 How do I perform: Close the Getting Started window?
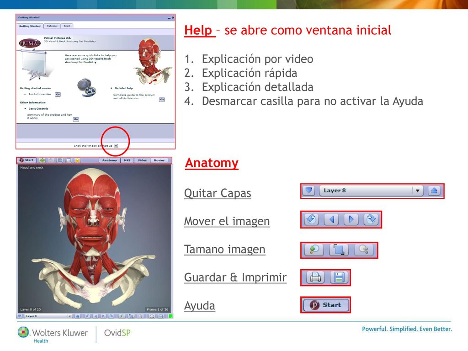[x=173, y=18]
